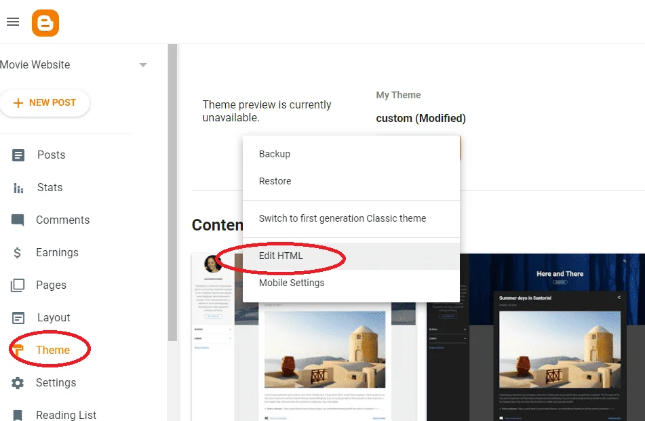Choose Backup from the theme menu
This screenshot has width=645, height=421.
pyautogui.click(x=351, y=154)
